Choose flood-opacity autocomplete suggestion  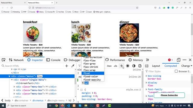click(x=93, y=79)
